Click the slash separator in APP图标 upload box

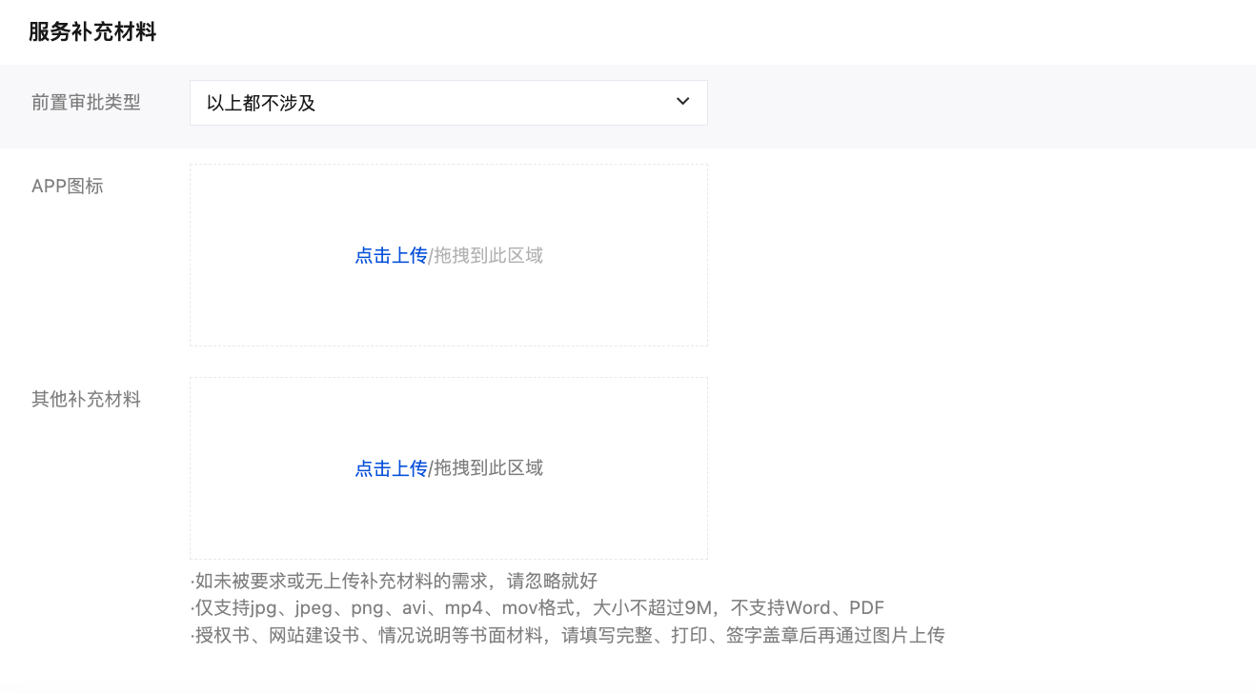pos(430,255)
